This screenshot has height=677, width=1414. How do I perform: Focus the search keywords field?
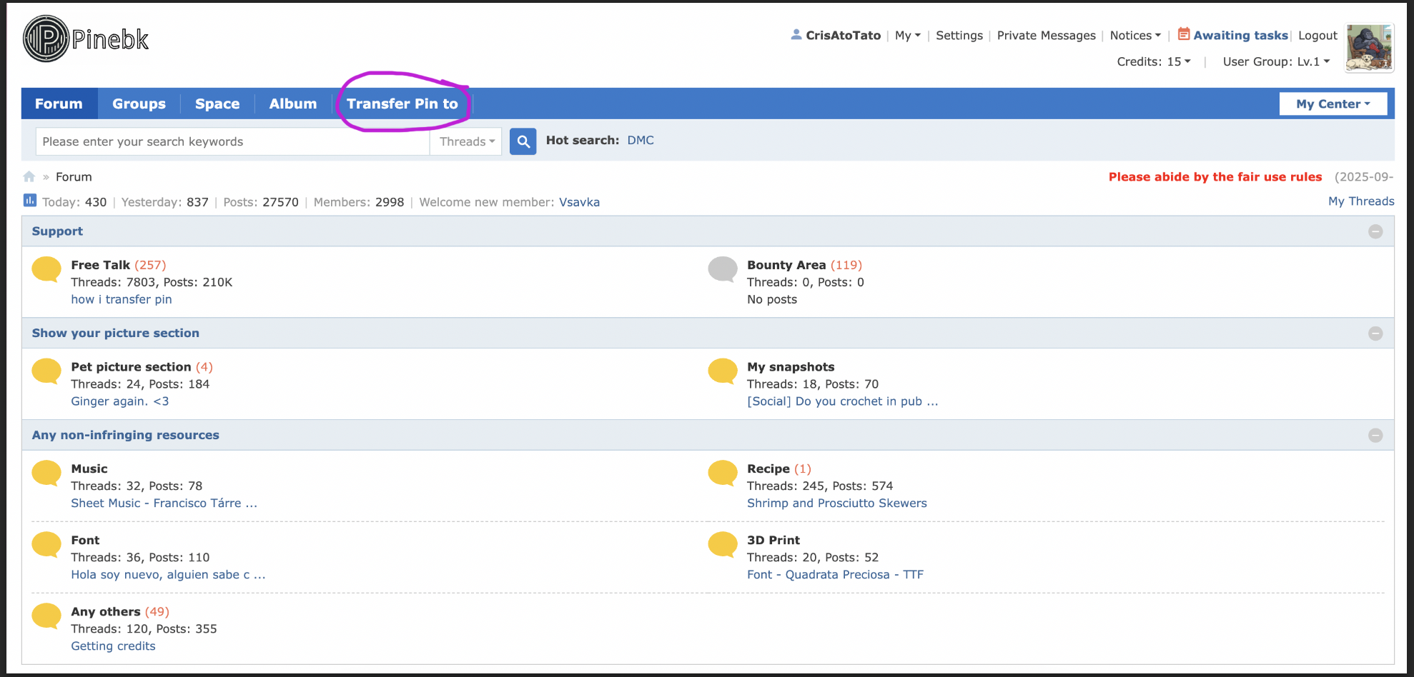click(x=232, y=141)
